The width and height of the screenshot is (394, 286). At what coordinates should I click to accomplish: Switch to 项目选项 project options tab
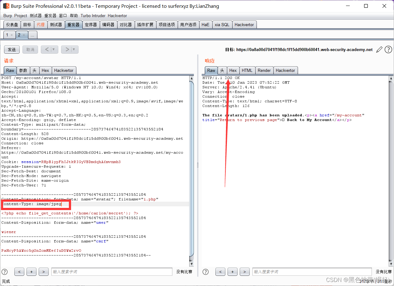click(x=167, y=25)
